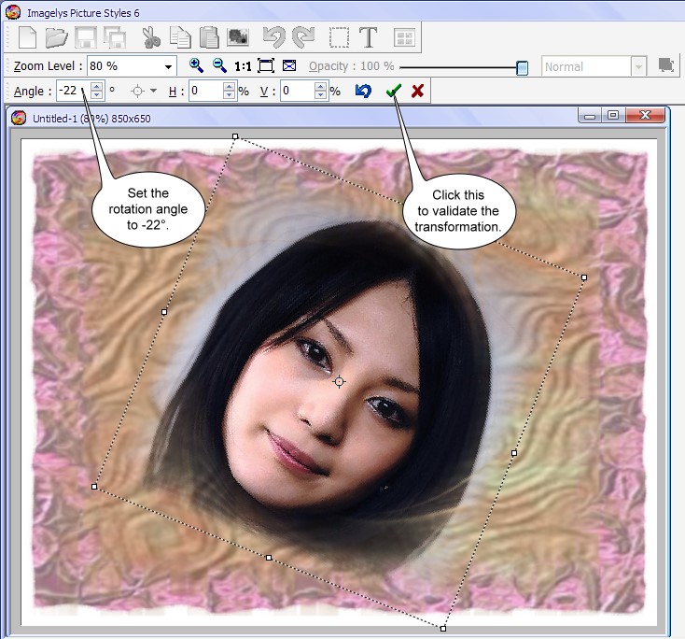Select the Text tool T icon
This screenshot has height=639, width=685.
[369, 37]
